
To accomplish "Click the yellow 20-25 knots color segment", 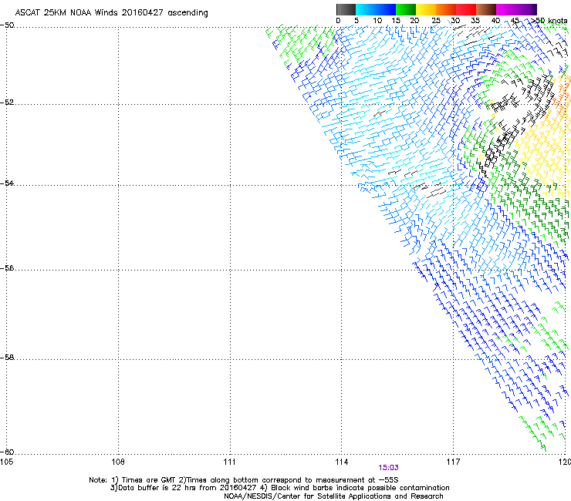I will coord(426,9).
